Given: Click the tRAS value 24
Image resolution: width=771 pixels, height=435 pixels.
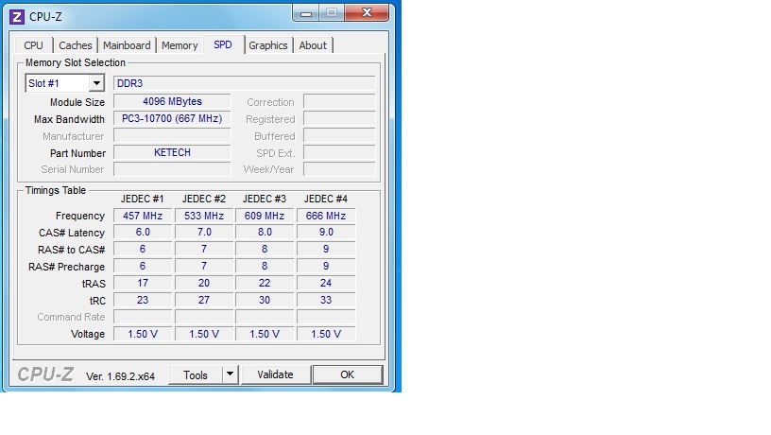Looking at the screenshot, I should pos(326,283).
